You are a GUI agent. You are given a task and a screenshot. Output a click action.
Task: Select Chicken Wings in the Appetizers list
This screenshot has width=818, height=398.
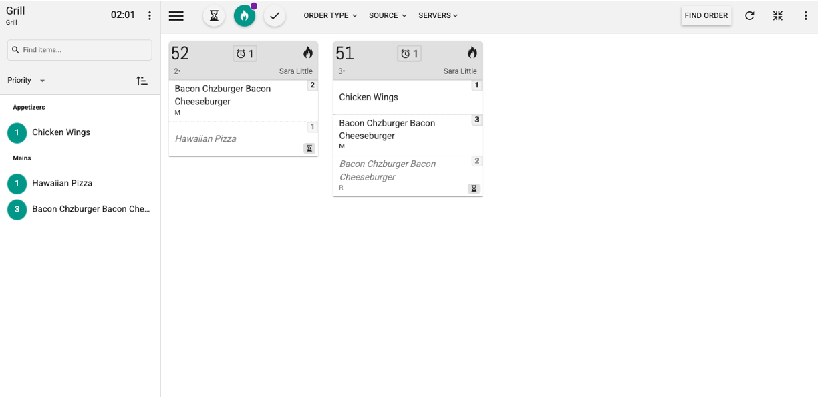click(x=61, y=132)
